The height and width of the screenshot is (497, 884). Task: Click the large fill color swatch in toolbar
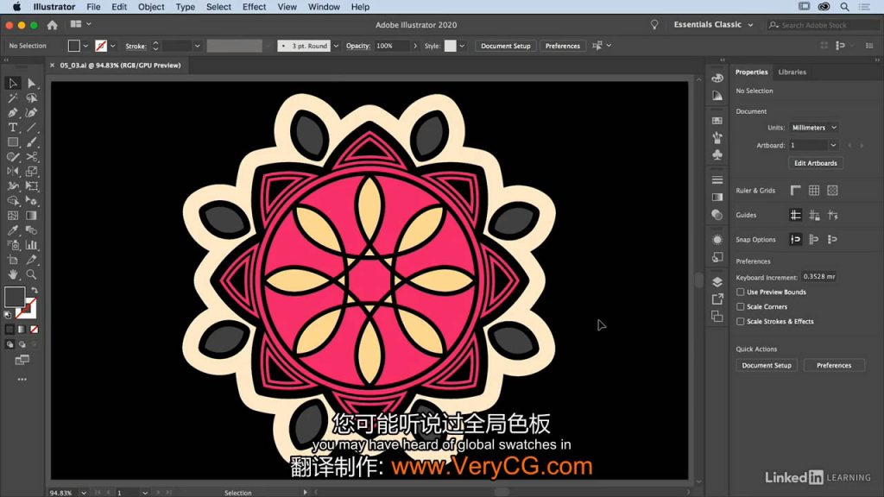[x=15, y=298]
